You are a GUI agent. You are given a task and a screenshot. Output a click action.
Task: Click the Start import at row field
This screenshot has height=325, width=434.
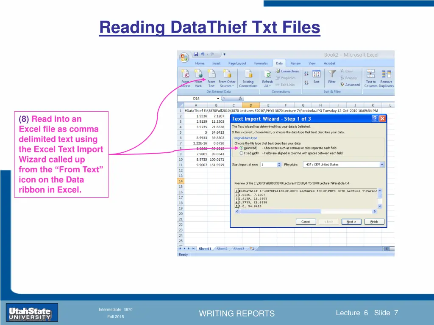(x=268, y=165)
